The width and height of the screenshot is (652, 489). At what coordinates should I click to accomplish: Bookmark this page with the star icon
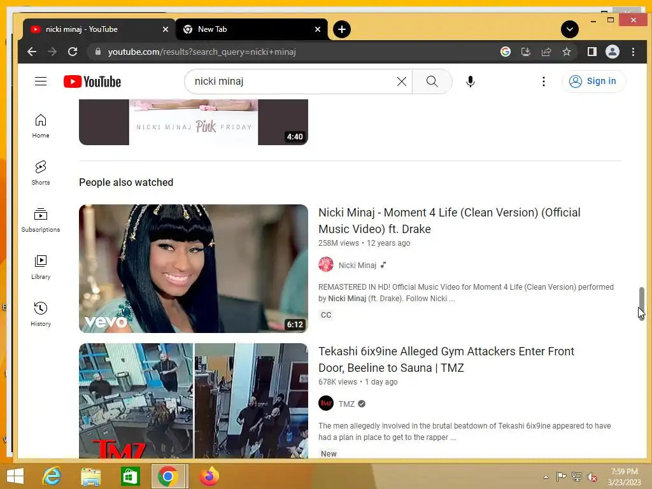point(566,52)
